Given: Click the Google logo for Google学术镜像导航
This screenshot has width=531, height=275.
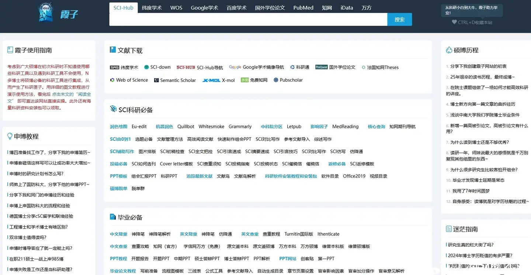Looking at the screenshot, I should pyautogui.click(x=235, y=67).
